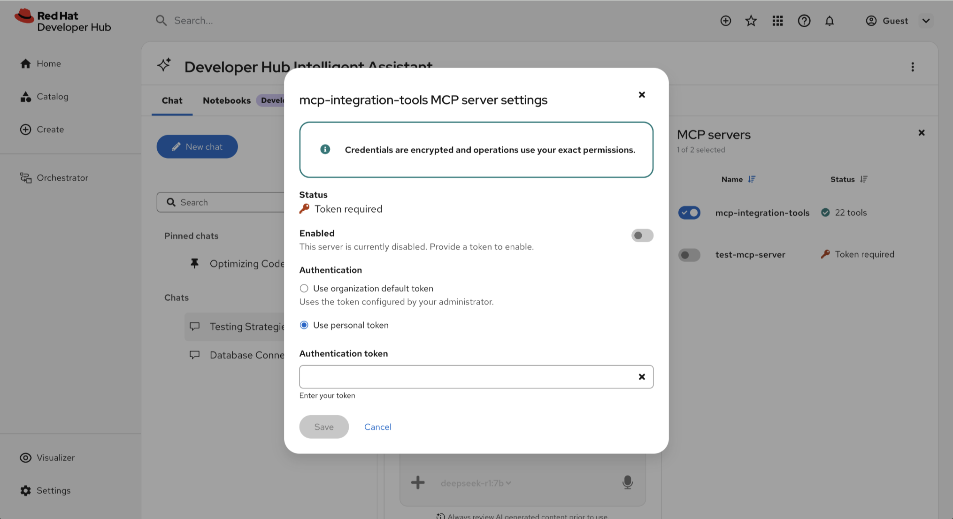Viewport: 953px width, 519px height.
Task: Open the Database Connection chat
Action: (x=235, y=355)
